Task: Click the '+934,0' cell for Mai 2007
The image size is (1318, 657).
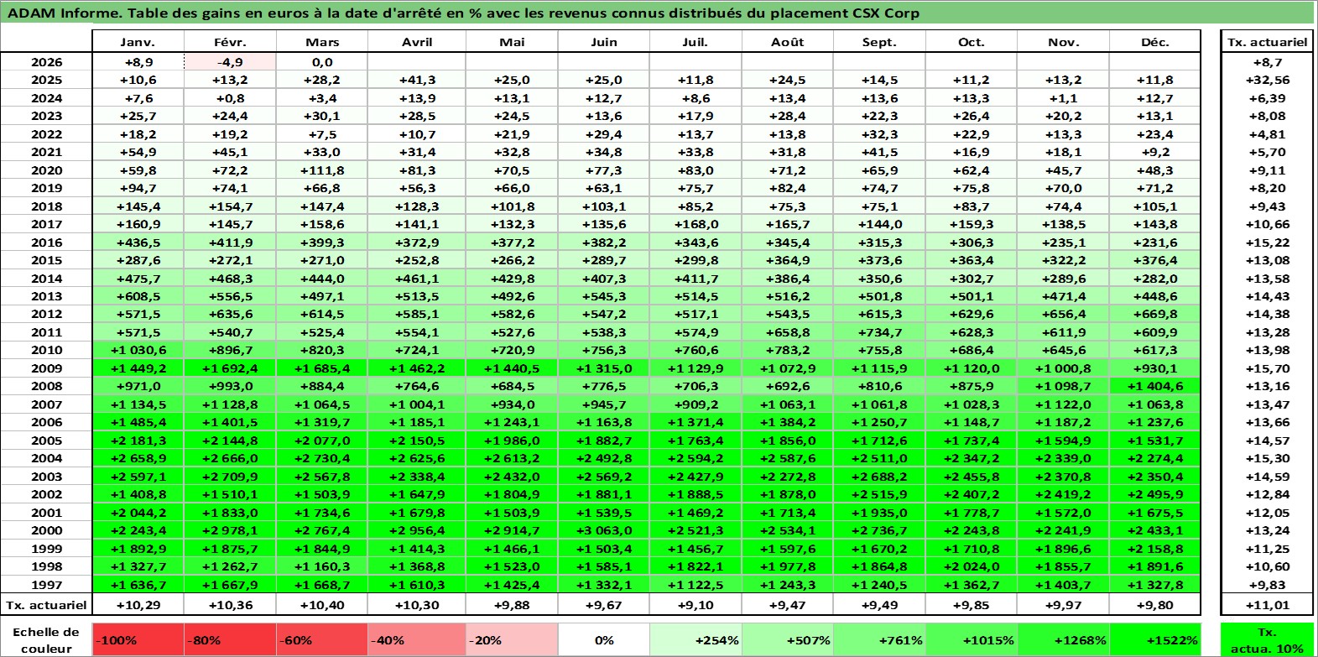Action: 512,404
